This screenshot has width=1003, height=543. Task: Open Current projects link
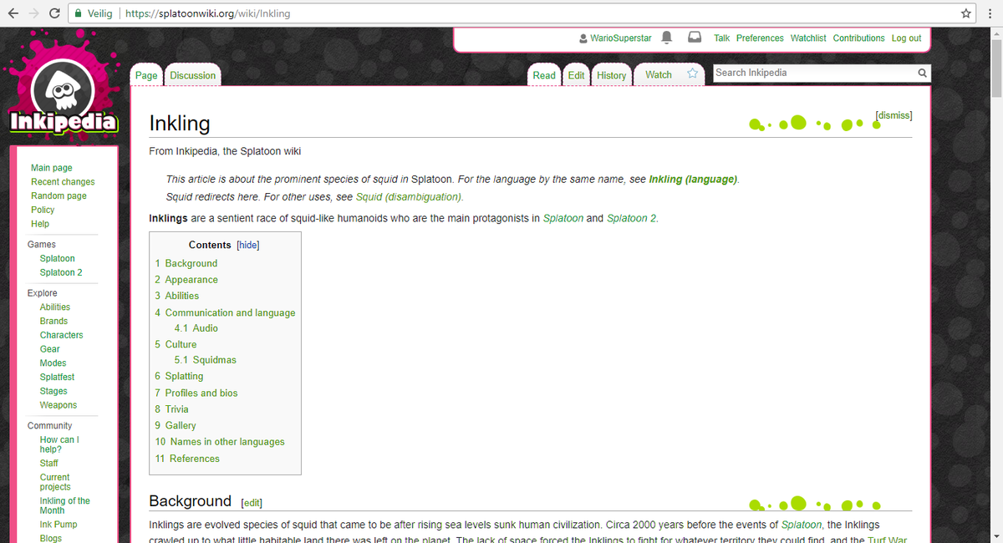[x=56, y=482]
